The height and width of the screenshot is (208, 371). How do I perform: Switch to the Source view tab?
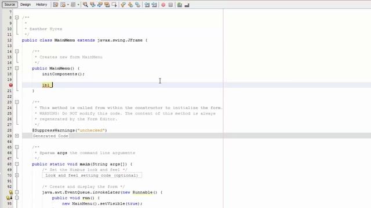[9, 5]
